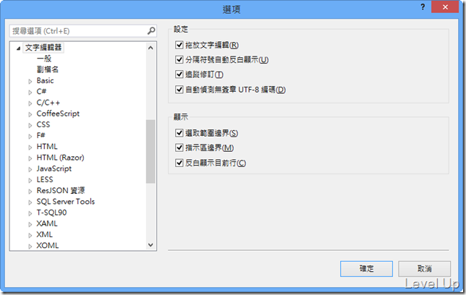Focus the 搜尋選項 search field
Viewport: 466px width, 295px height.
[83, 31]
